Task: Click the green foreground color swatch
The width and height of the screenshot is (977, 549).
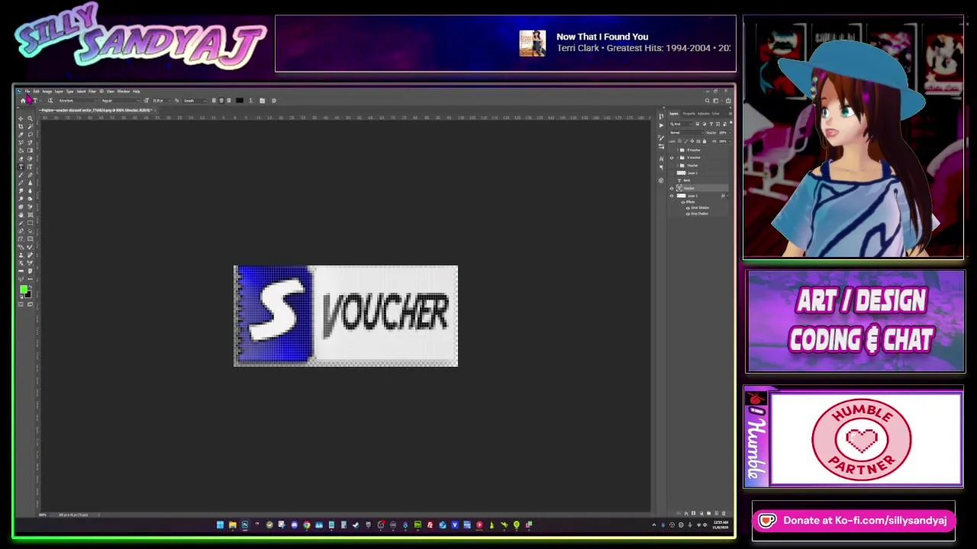Action: (x=24, y=289)
